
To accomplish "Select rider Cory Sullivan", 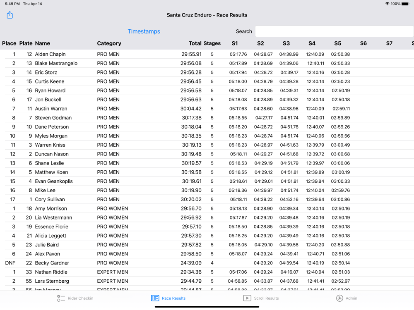I will pos(50,200).
